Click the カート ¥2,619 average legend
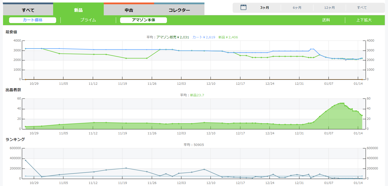Image resolution: width=388 pixels, height=186 pixels. click(x=204, y=37)
